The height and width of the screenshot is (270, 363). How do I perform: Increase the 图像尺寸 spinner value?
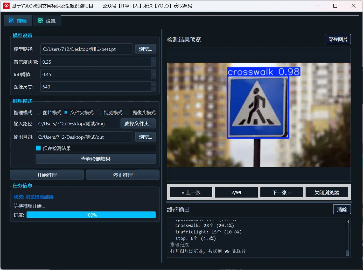click(153, 84)
